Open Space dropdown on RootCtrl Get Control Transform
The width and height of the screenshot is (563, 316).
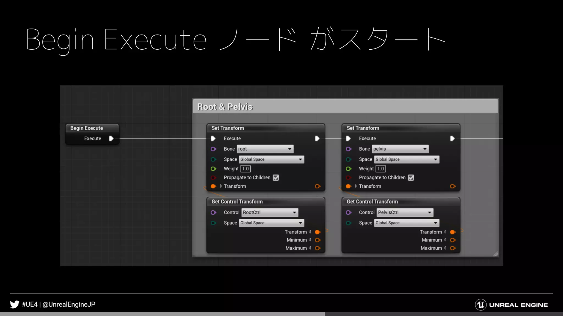(272, 223)
